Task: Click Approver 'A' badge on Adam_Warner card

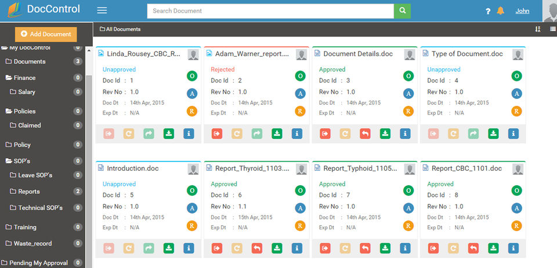Action: (x=300, y=94)
